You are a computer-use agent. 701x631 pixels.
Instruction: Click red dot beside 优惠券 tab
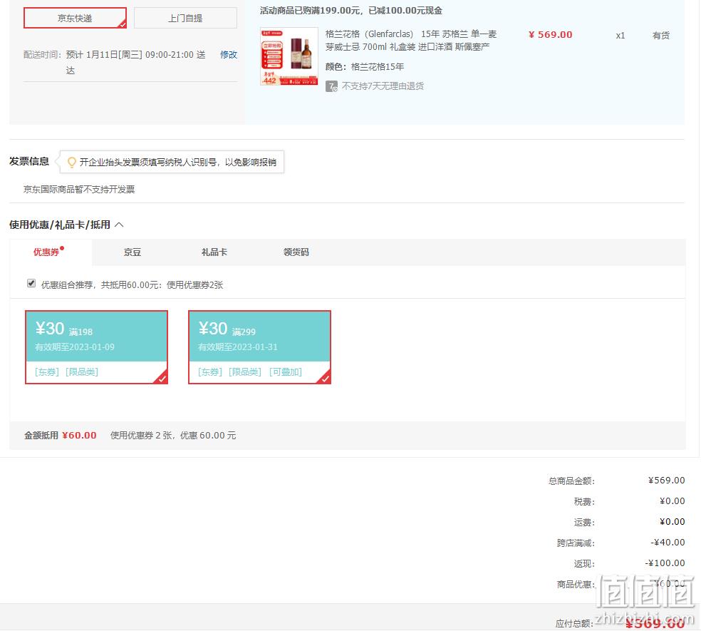[x=62, y=248]
